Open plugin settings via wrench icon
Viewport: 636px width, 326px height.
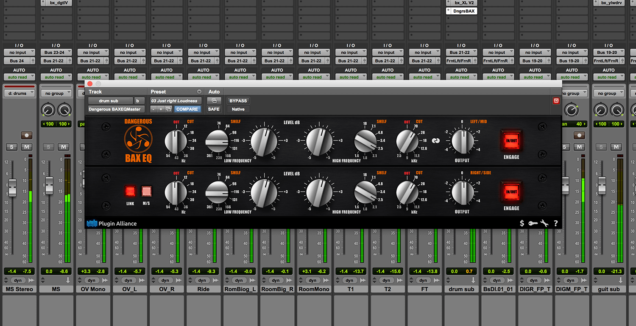pyautogui.click(x=544, y=223)
